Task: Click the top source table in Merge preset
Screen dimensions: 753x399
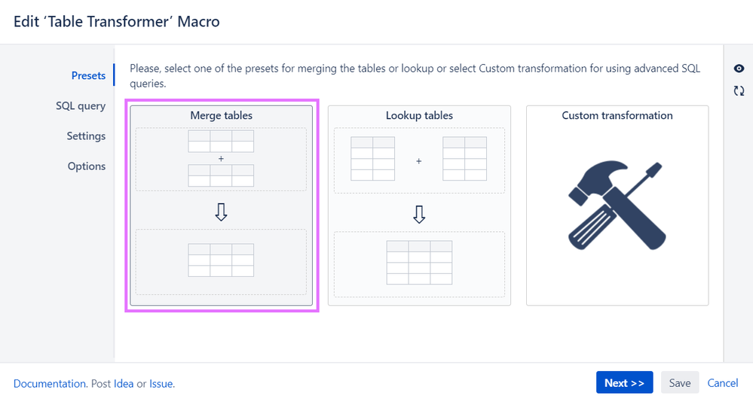Action: [221, 141]
